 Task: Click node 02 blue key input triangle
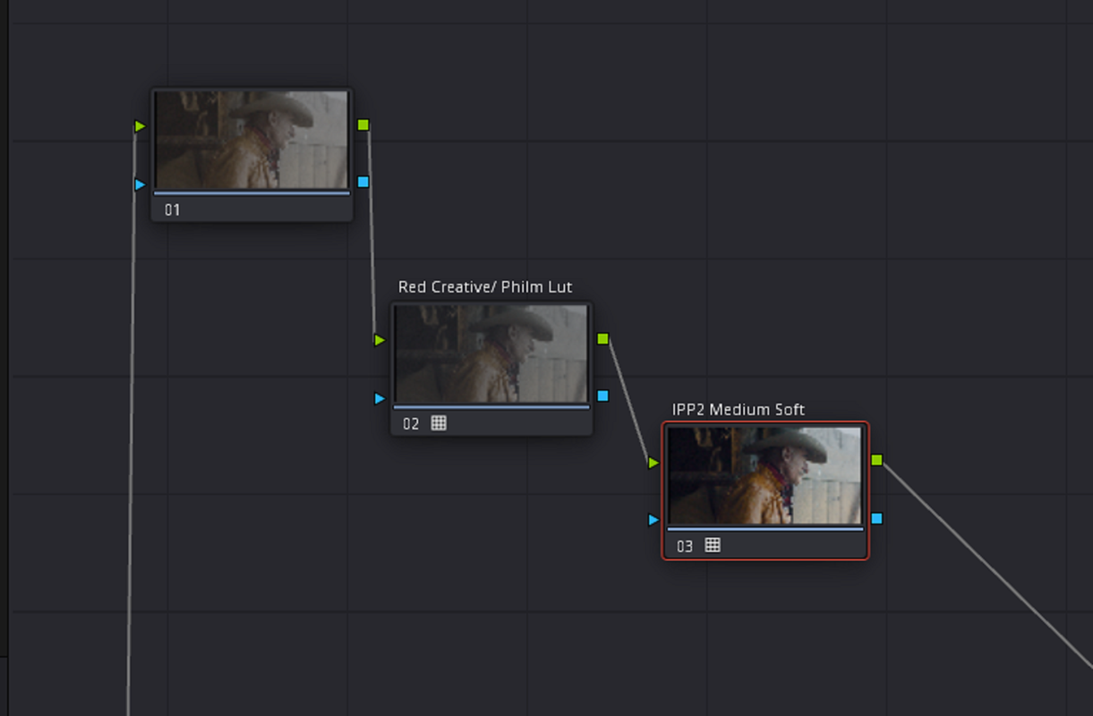[x=380, y=398]
